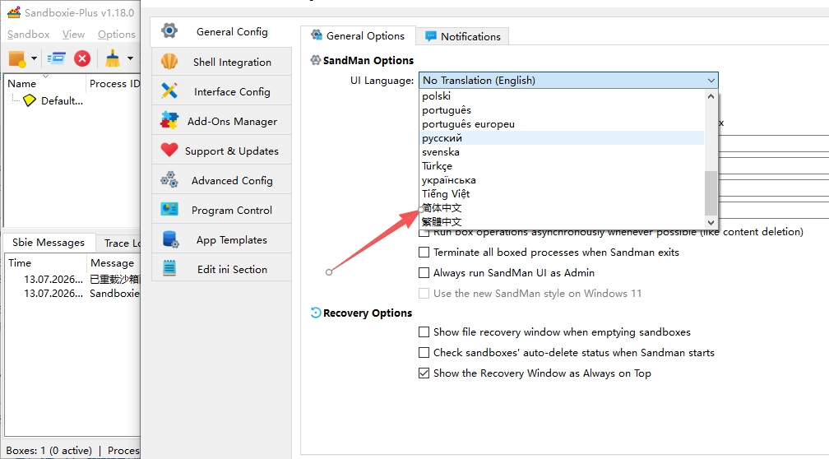This screenshot has height=459, width=829.
Task: Open App Templates database icon
Action: point(170,239)
